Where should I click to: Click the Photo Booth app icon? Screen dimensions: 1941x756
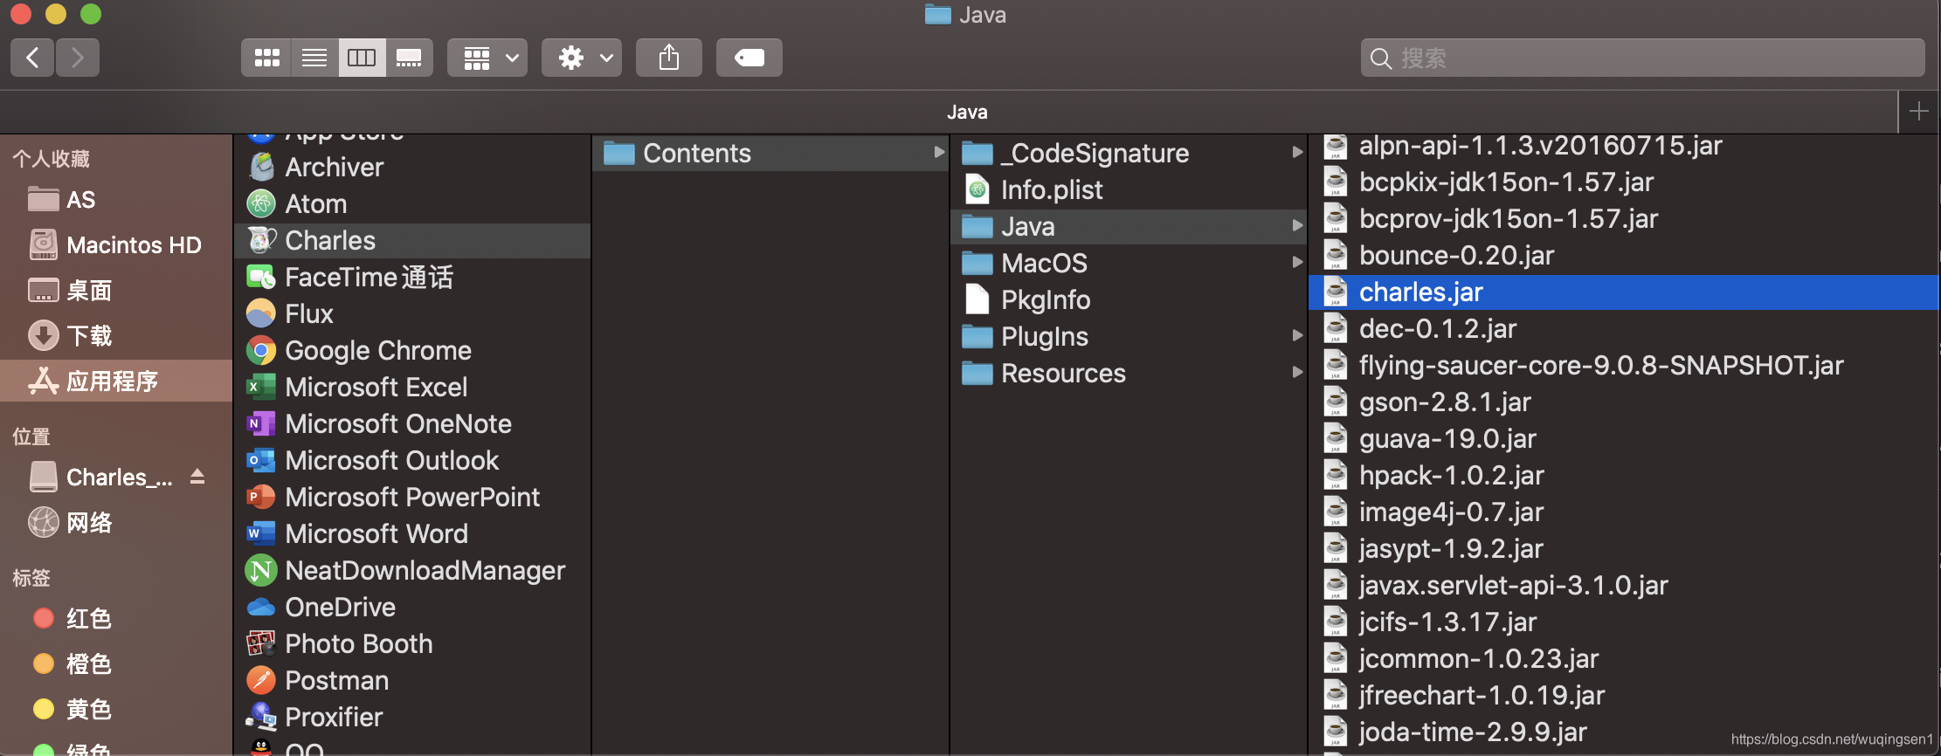[261, 643]
